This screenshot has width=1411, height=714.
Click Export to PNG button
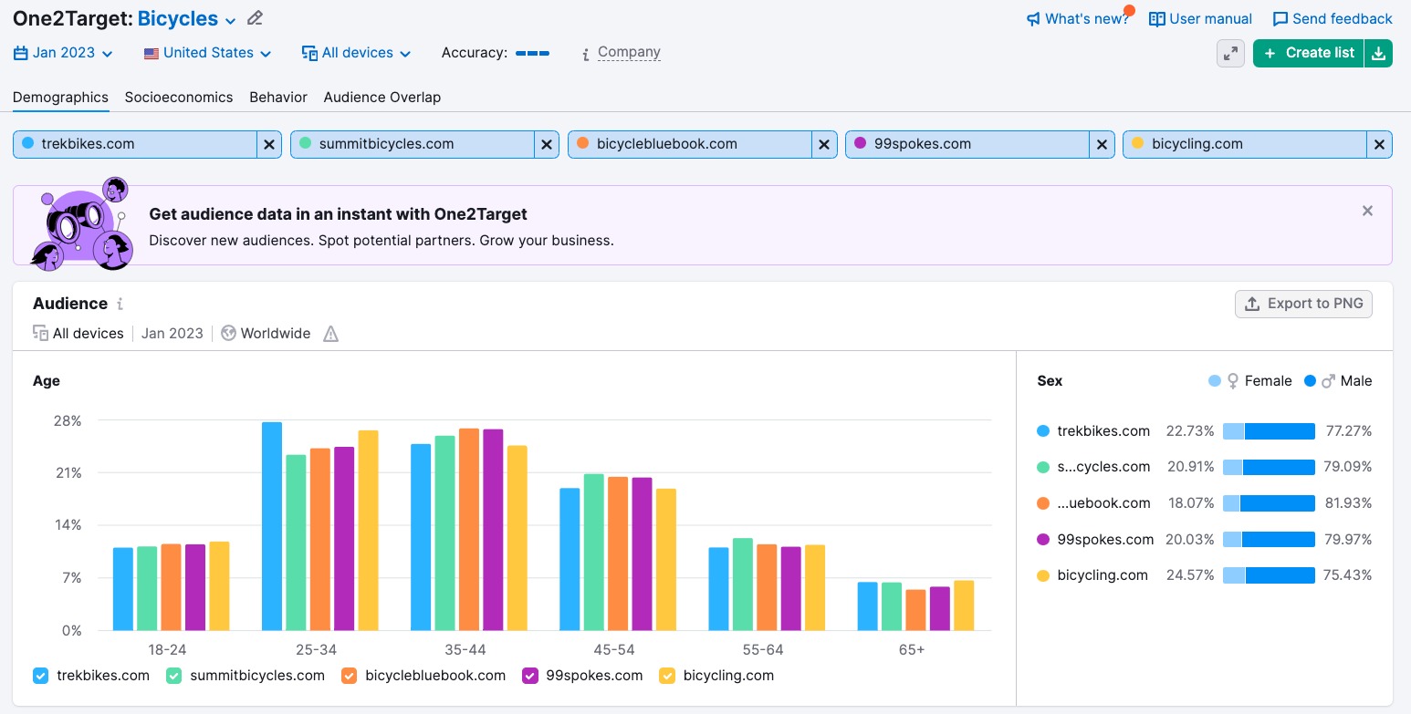(x=1303, y=304)
